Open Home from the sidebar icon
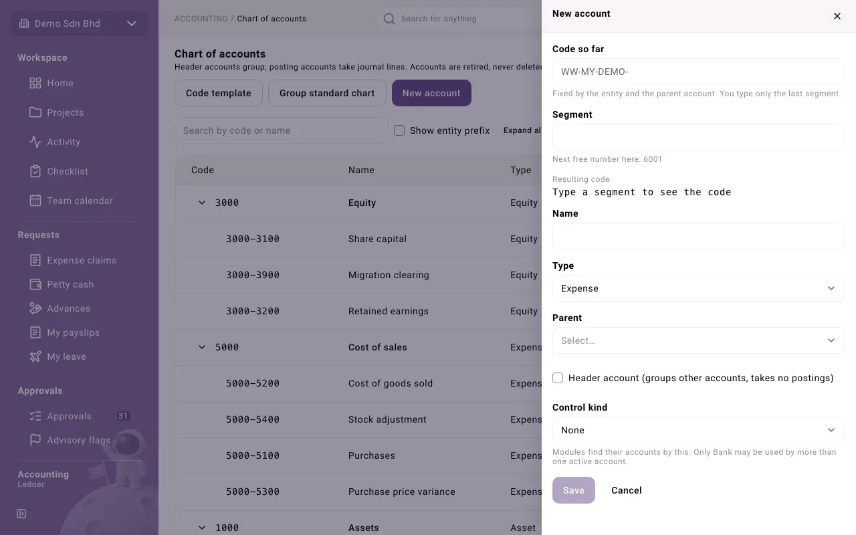 click(x=35, y=83)
